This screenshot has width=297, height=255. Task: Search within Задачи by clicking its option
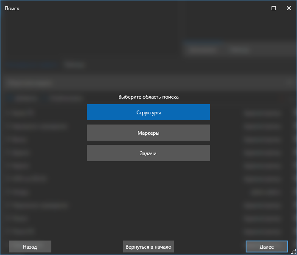(148, 153)
